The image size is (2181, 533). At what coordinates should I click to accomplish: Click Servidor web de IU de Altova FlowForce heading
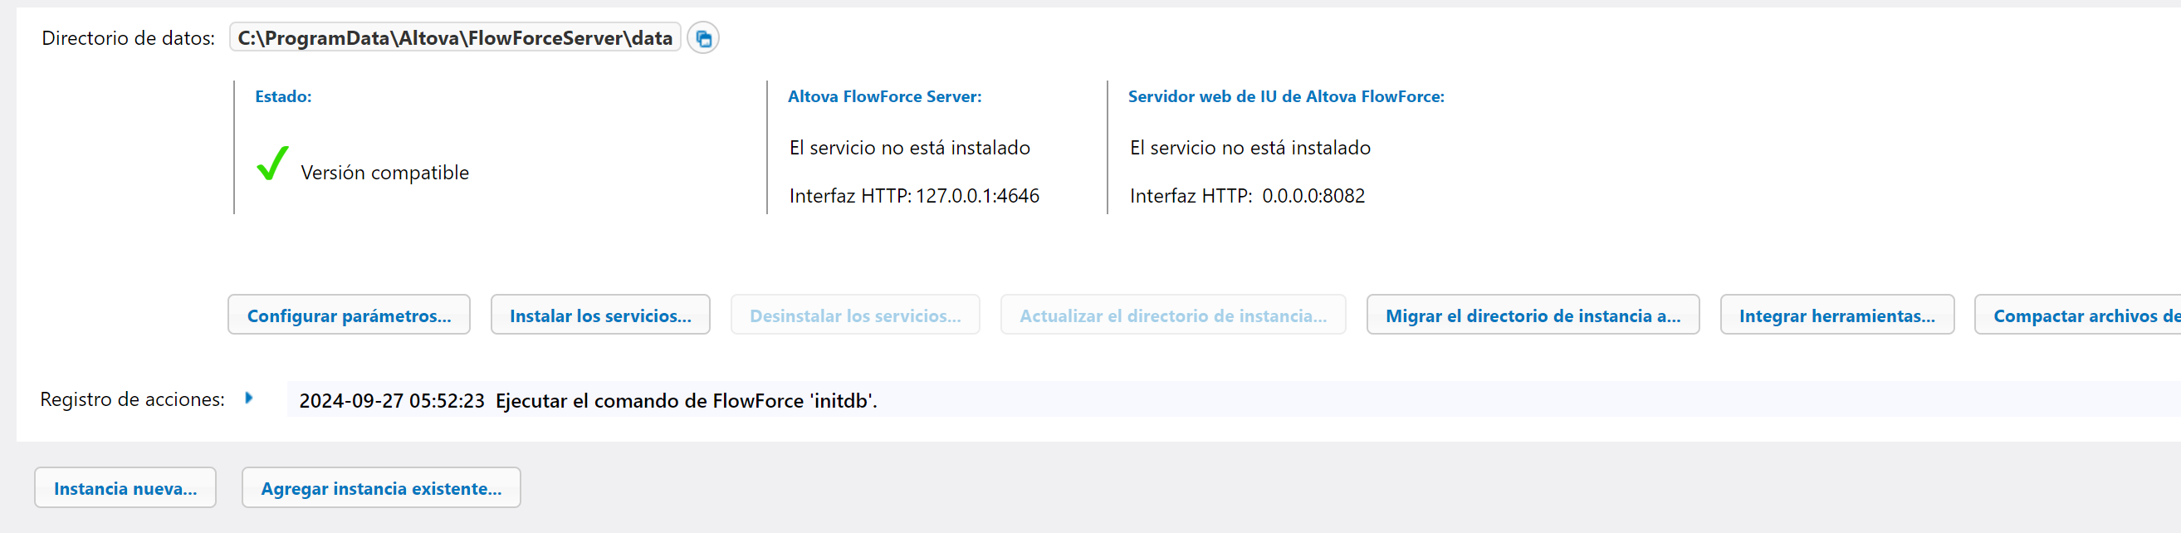point(1286,96)
